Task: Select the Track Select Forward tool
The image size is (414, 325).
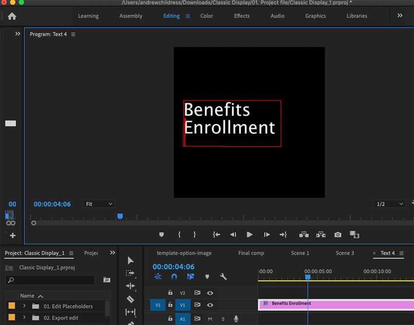Action: coord(130,274)
